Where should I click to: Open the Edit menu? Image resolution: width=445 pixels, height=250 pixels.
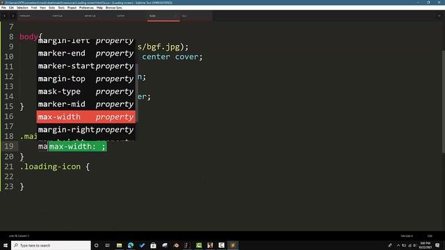pyautogui.click(x=11, y=8)
